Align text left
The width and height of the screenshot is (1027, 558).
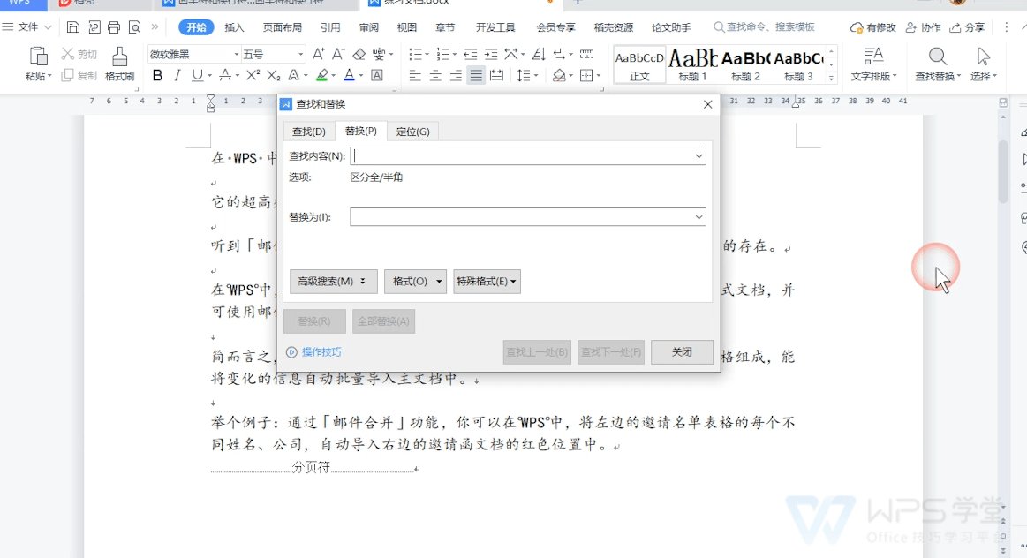415,75
